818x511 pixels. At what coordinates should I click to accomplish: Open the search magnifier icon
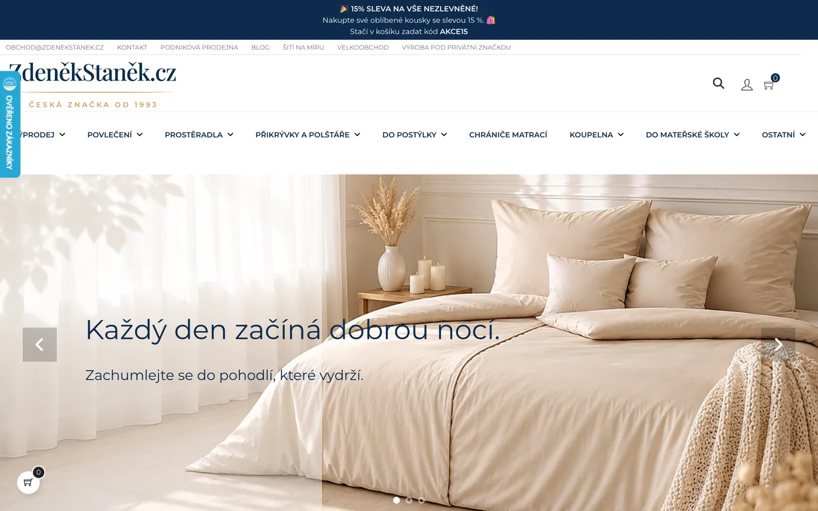tap(719, 84)
